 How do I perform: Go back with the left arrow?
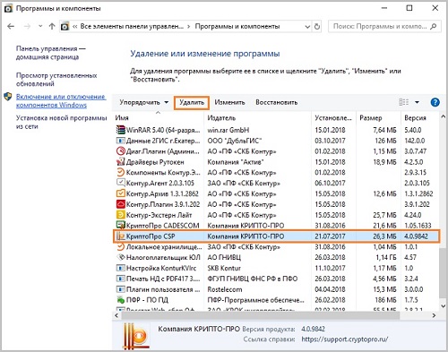pos(11,27)
